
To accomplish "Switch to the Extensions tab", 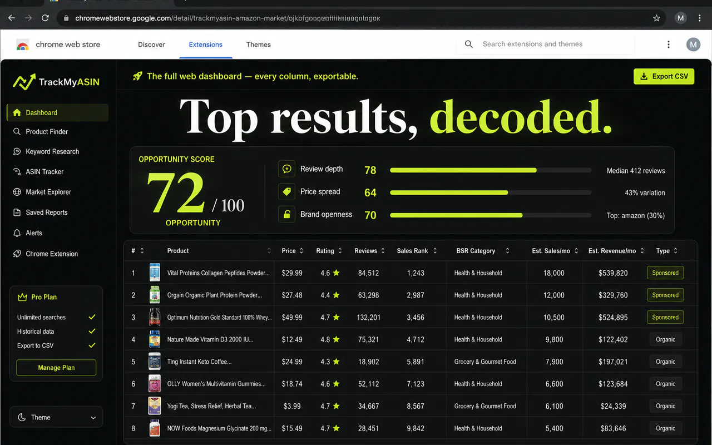I will 206,44.
